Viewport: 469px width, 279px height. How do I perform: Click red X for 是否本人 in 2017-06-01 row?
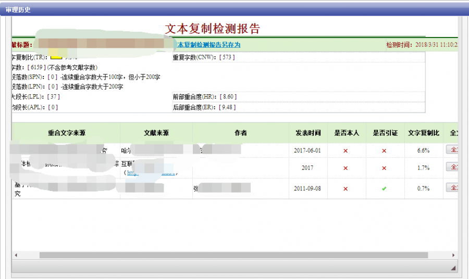coord(345,150)
